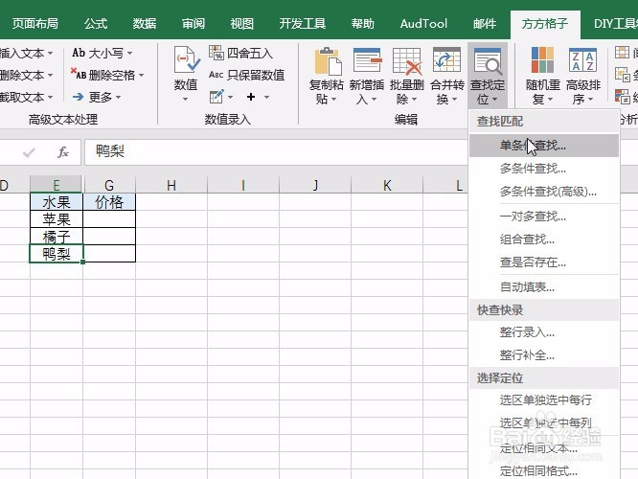
Task: Click empty price cell beside 苹果
Action: pyautogui.click(x=109, y=219)
